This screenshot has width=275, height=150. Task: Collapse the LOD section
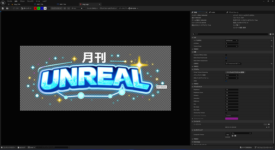[x=193, y=37]
